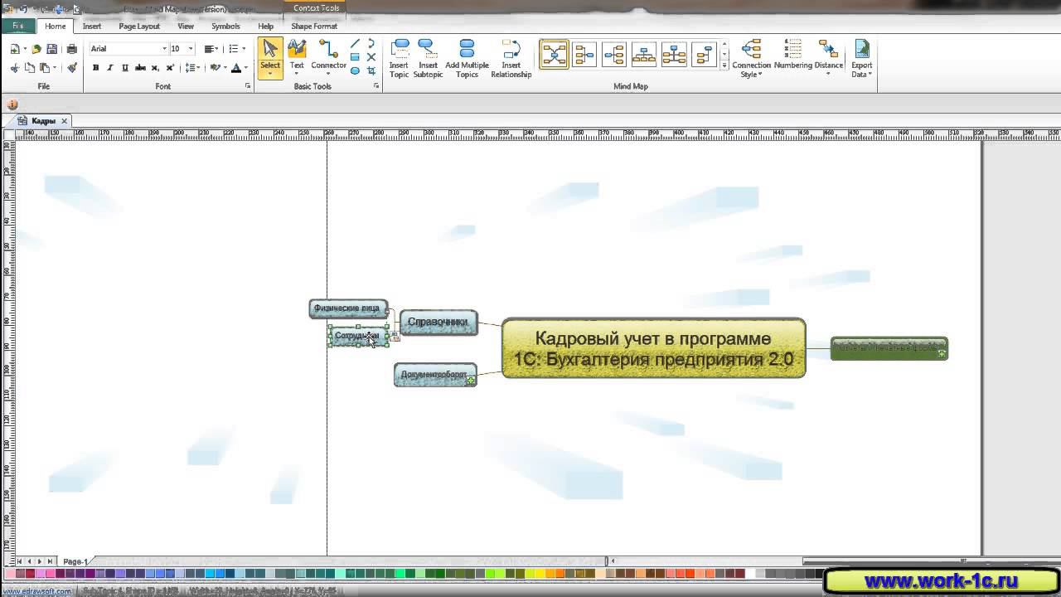Screen dimensions: 1061x597
Task: Select the pointer Select tool
Action: [270, 57]
